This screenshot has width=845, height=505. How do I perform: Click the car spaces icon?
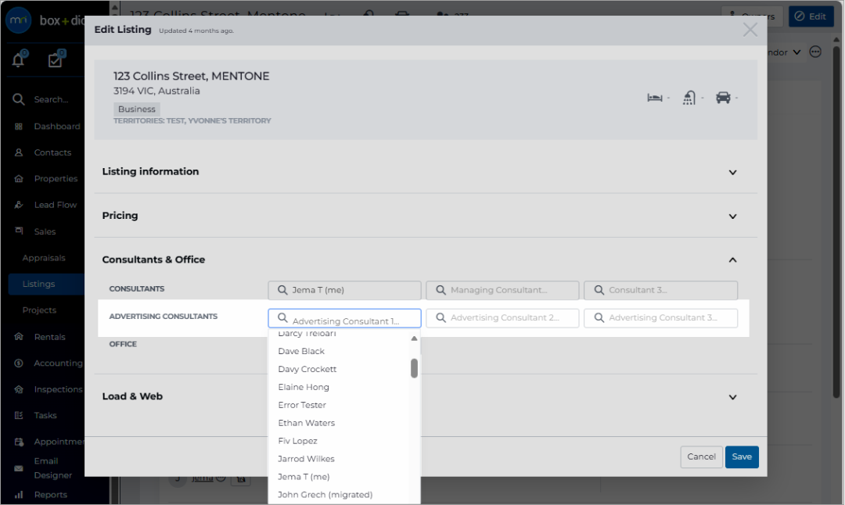(x=723, y=98)
